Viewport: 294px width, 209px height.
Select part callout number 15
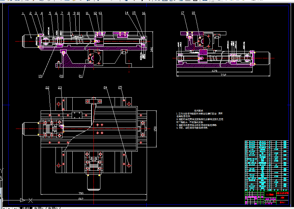pos(134,13)
